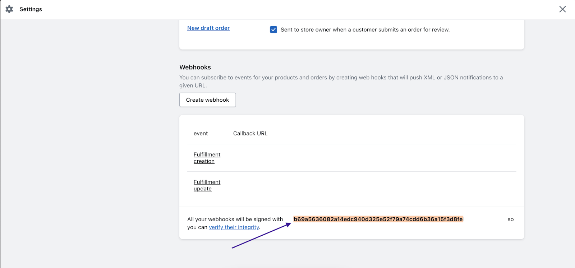Screen dimensions: 575x268
Task: Open the Fulfillment update webhook
Action: pos(207,185)
